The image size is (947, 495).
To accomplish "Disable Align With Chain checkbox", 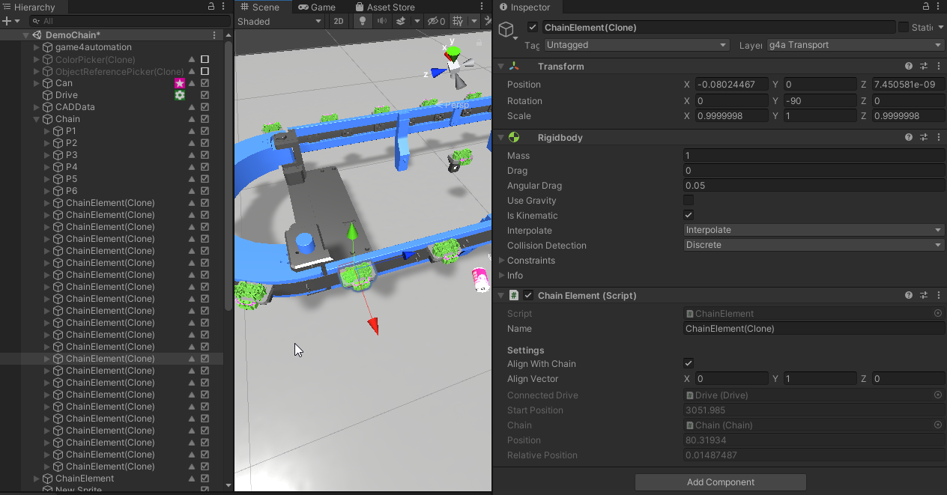I will (x=689, y=364).
